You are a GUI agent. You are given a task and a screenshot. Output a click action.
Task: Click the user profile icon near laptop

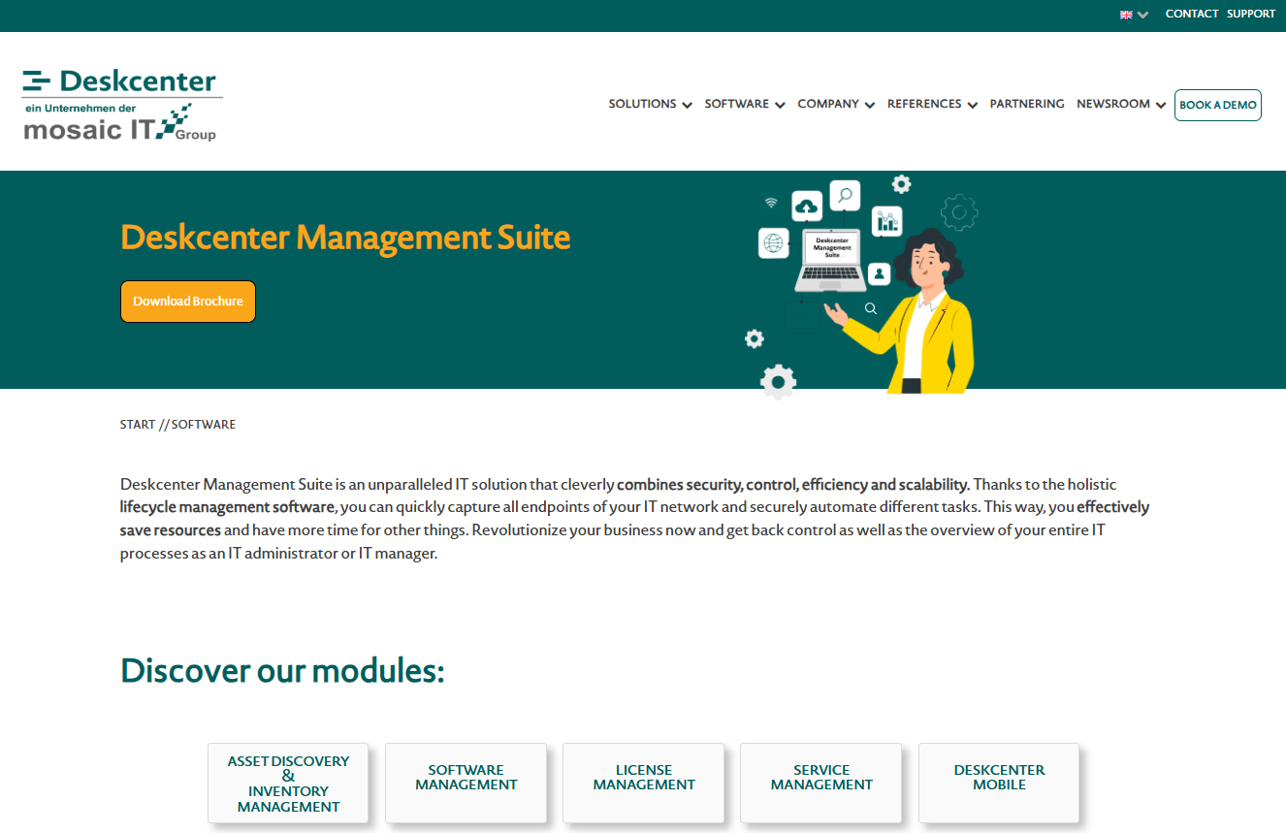pyautogui.click(x=880, y=274)
